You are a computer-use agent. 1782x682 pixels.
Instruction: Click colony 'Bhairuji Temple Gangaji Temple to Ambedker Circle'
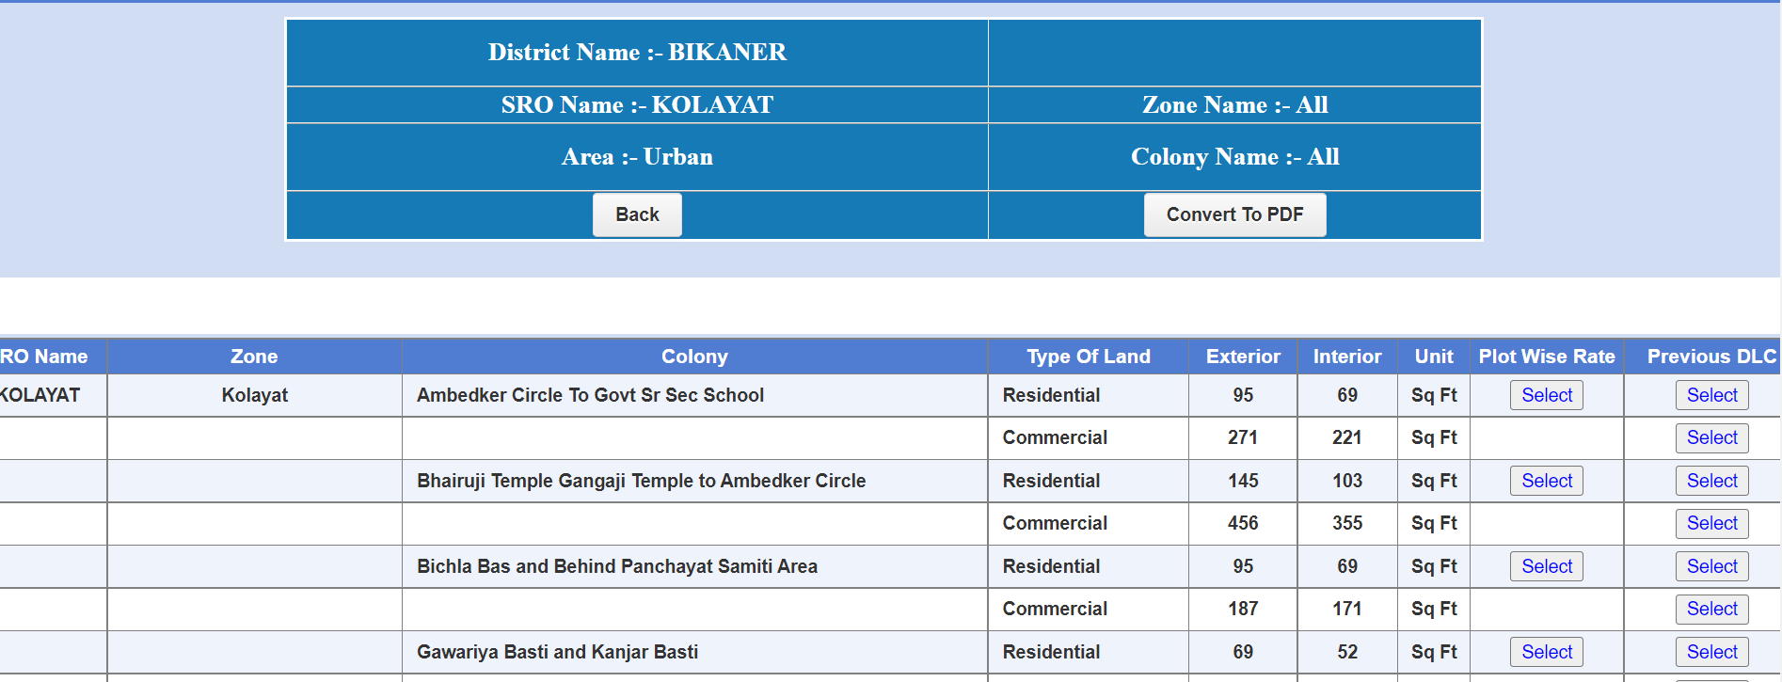[x=641, y=481]
